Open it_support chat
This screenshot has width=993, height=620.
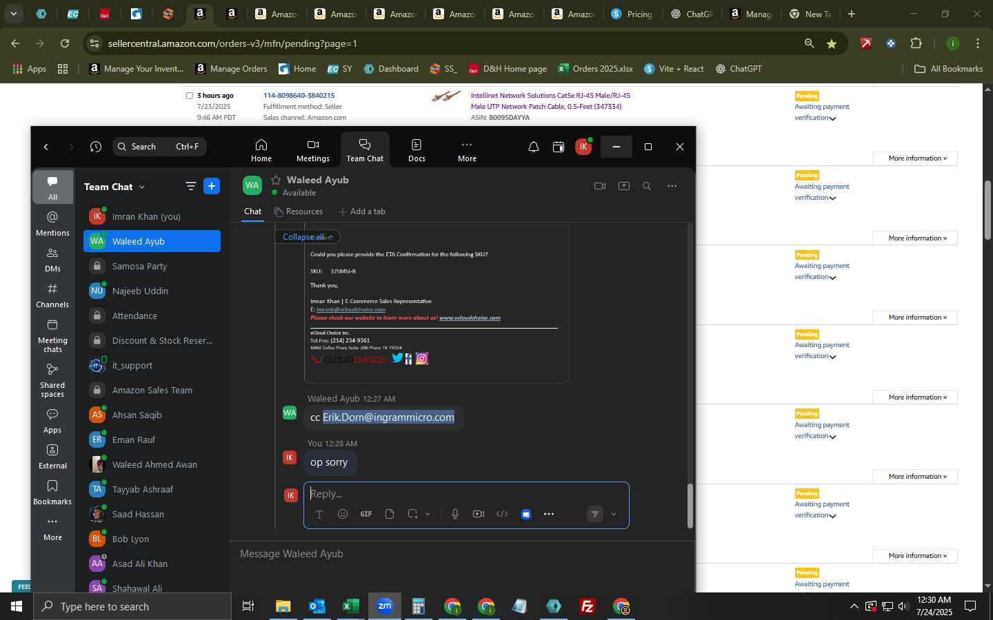(x=152, y=365)
